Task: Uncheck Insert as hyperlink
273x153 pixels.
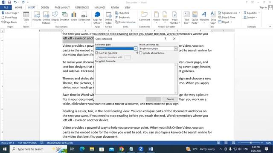Action: click(x=97, y=53)
